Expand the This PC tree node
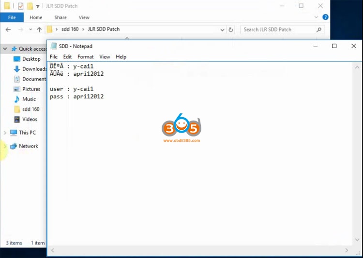 [x=5, y=133]
